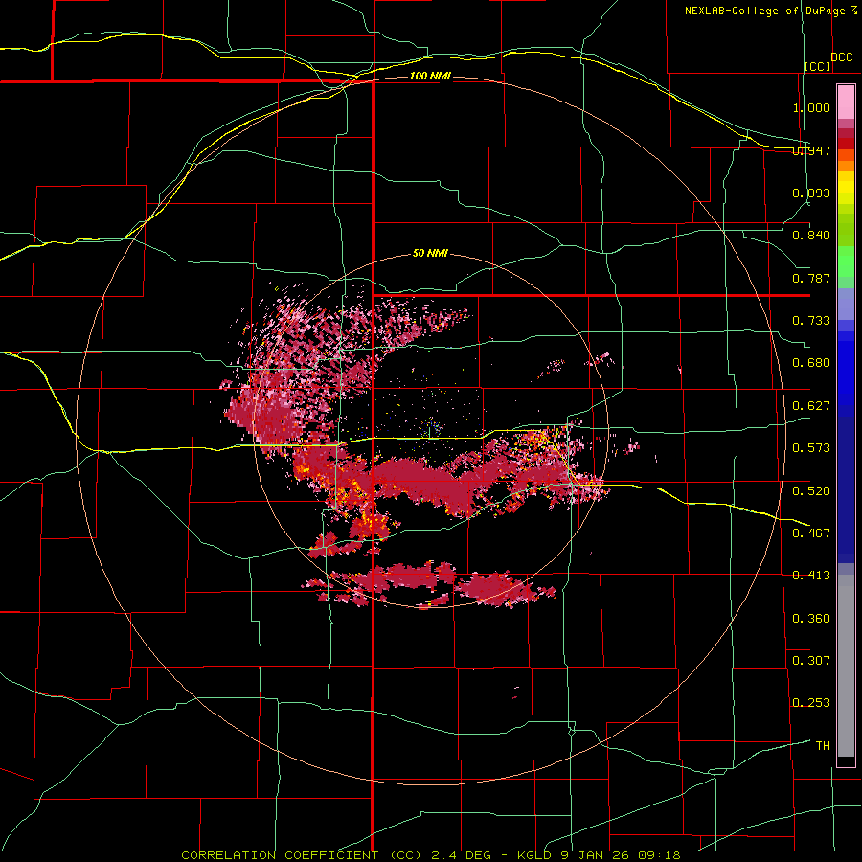Click the DCC label above the color bar
862x862 pixels.
point(842,57)
